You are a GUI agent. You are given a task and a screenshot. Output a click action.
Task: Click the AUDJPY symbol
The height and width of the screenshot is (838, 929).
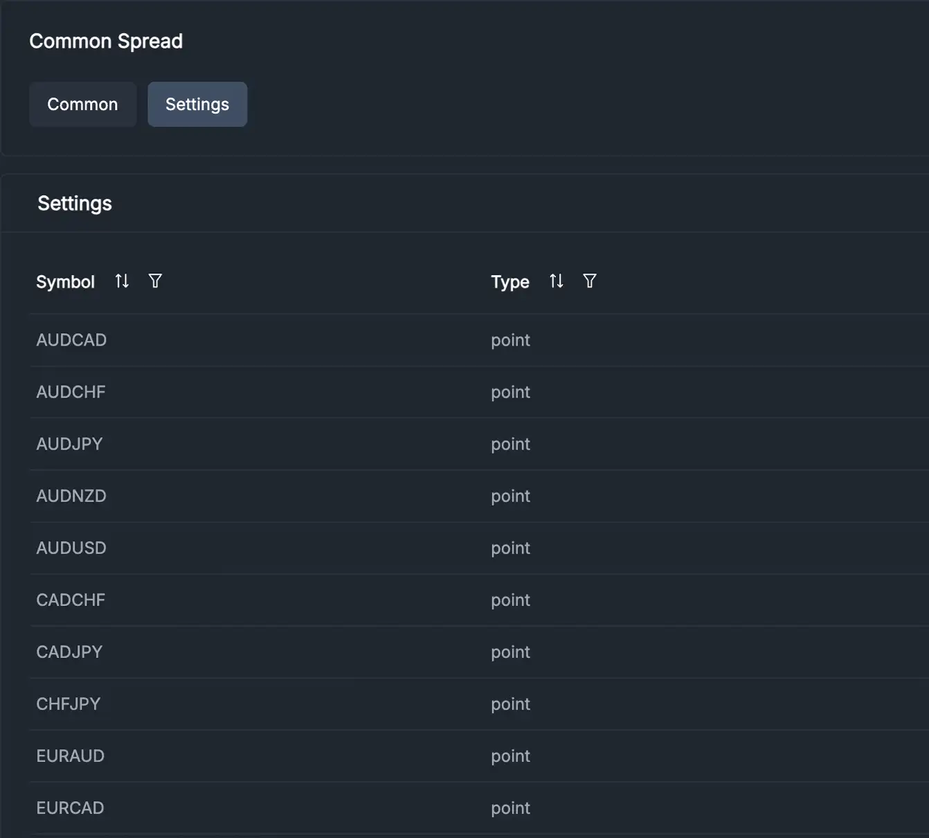coord(69,444)
